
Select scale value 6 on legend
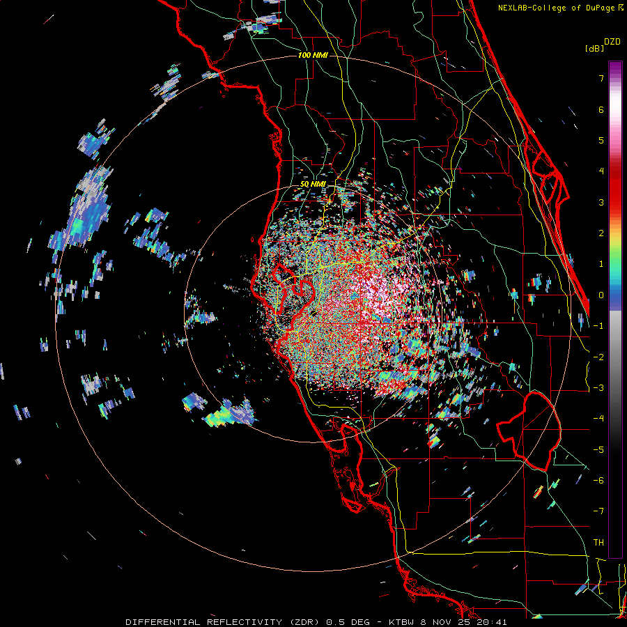coord(601,109)
